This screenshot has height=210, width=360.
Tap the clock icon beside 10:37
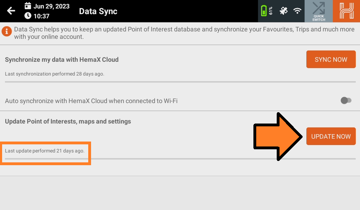(x=28, y=16)
